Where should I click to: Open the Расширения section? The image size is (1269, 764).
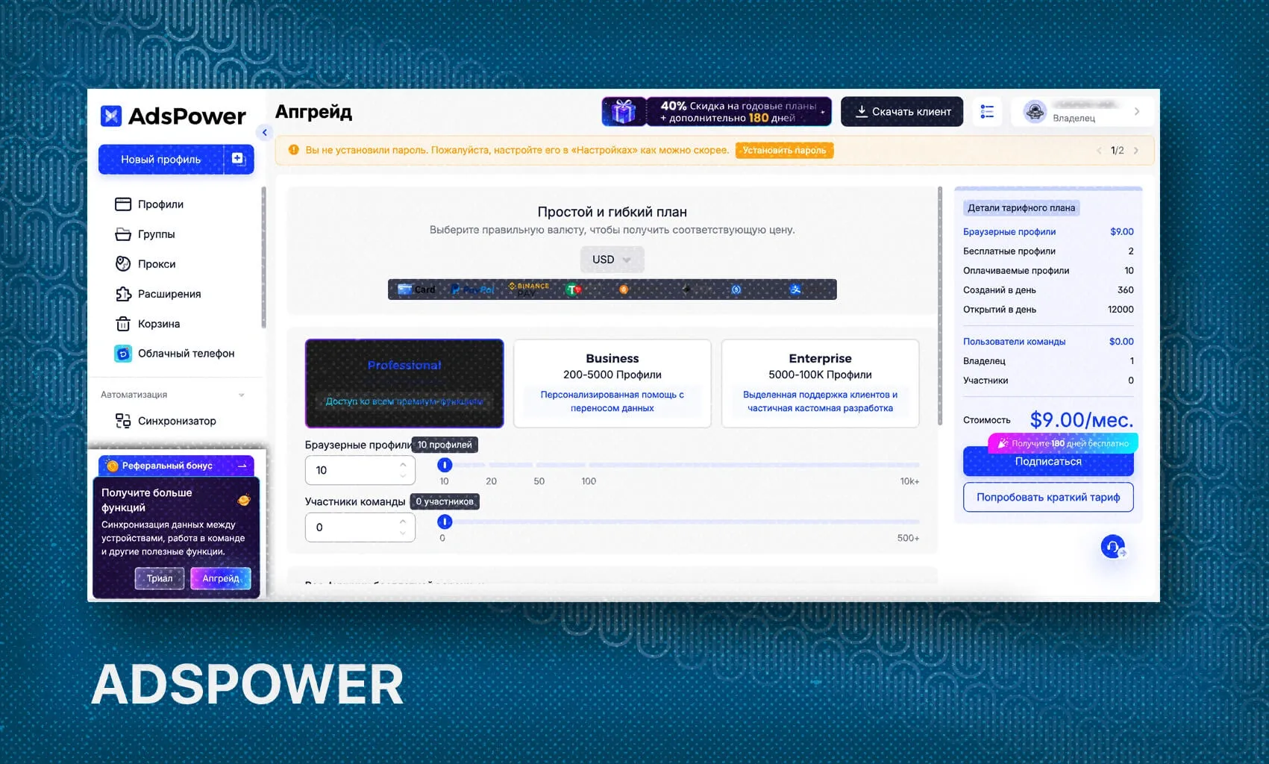click(158, 293)
